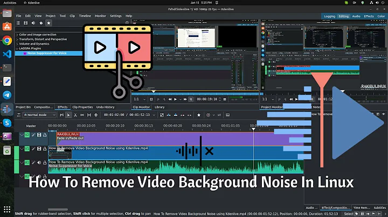Click the Lift timeline zone icon
The image size is (388, 217).
click(x=189, y=115)
